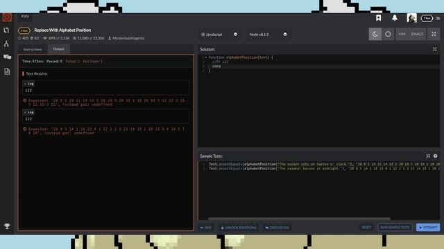
Task: Click the kata title Replace With Alphabet Position
Action: 62,30
